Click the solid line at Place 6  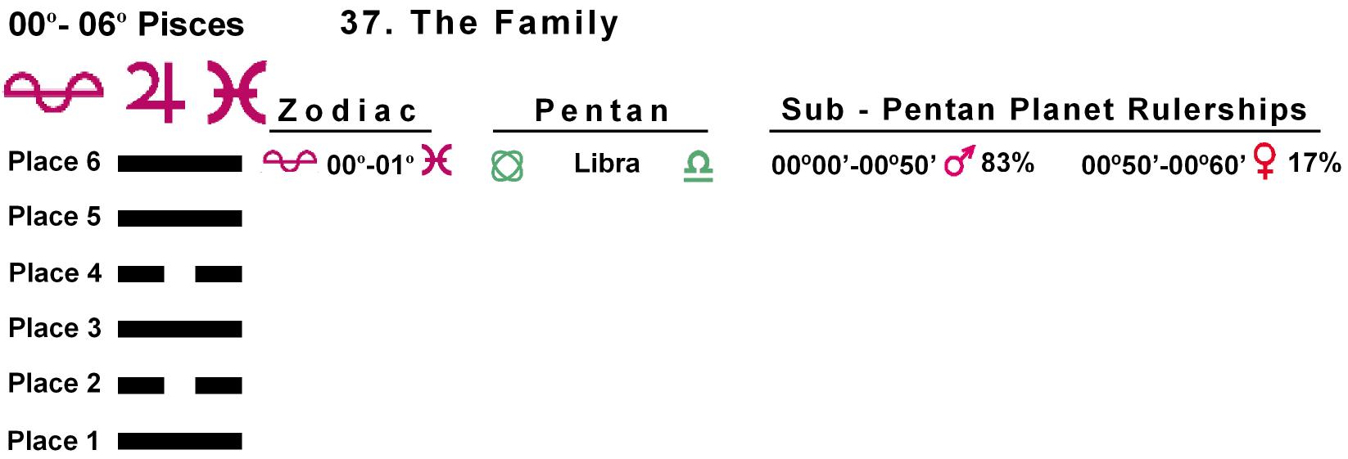tap(179, 164)
